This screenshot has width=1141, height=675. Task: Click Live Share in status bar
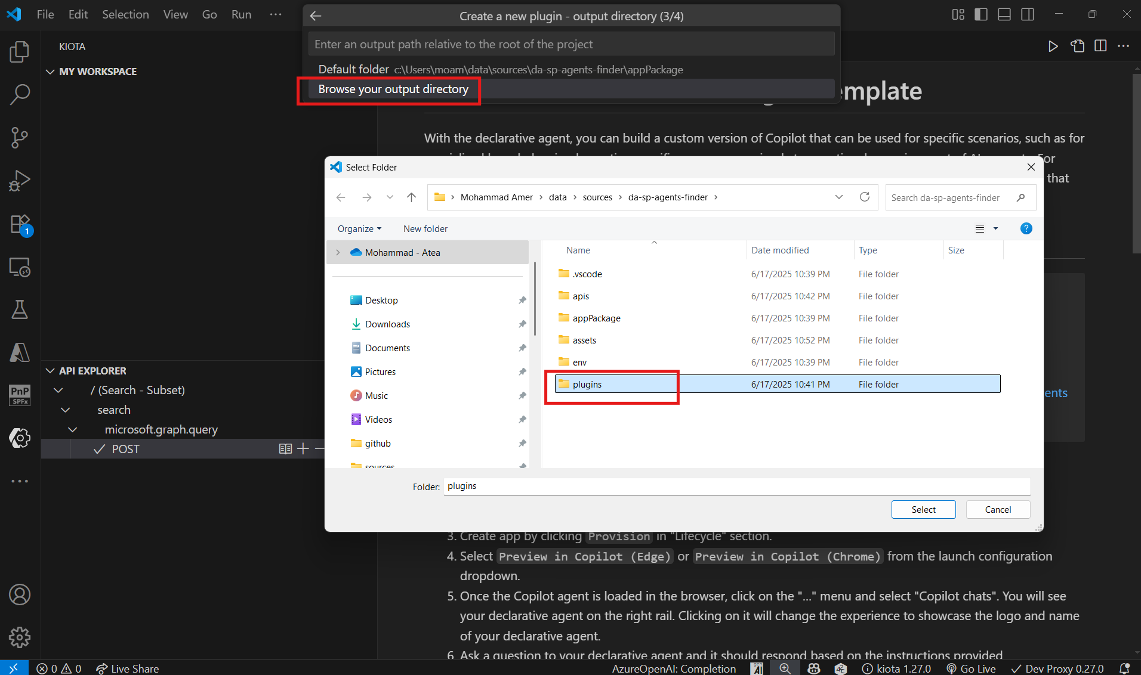(x=128, y=668)
